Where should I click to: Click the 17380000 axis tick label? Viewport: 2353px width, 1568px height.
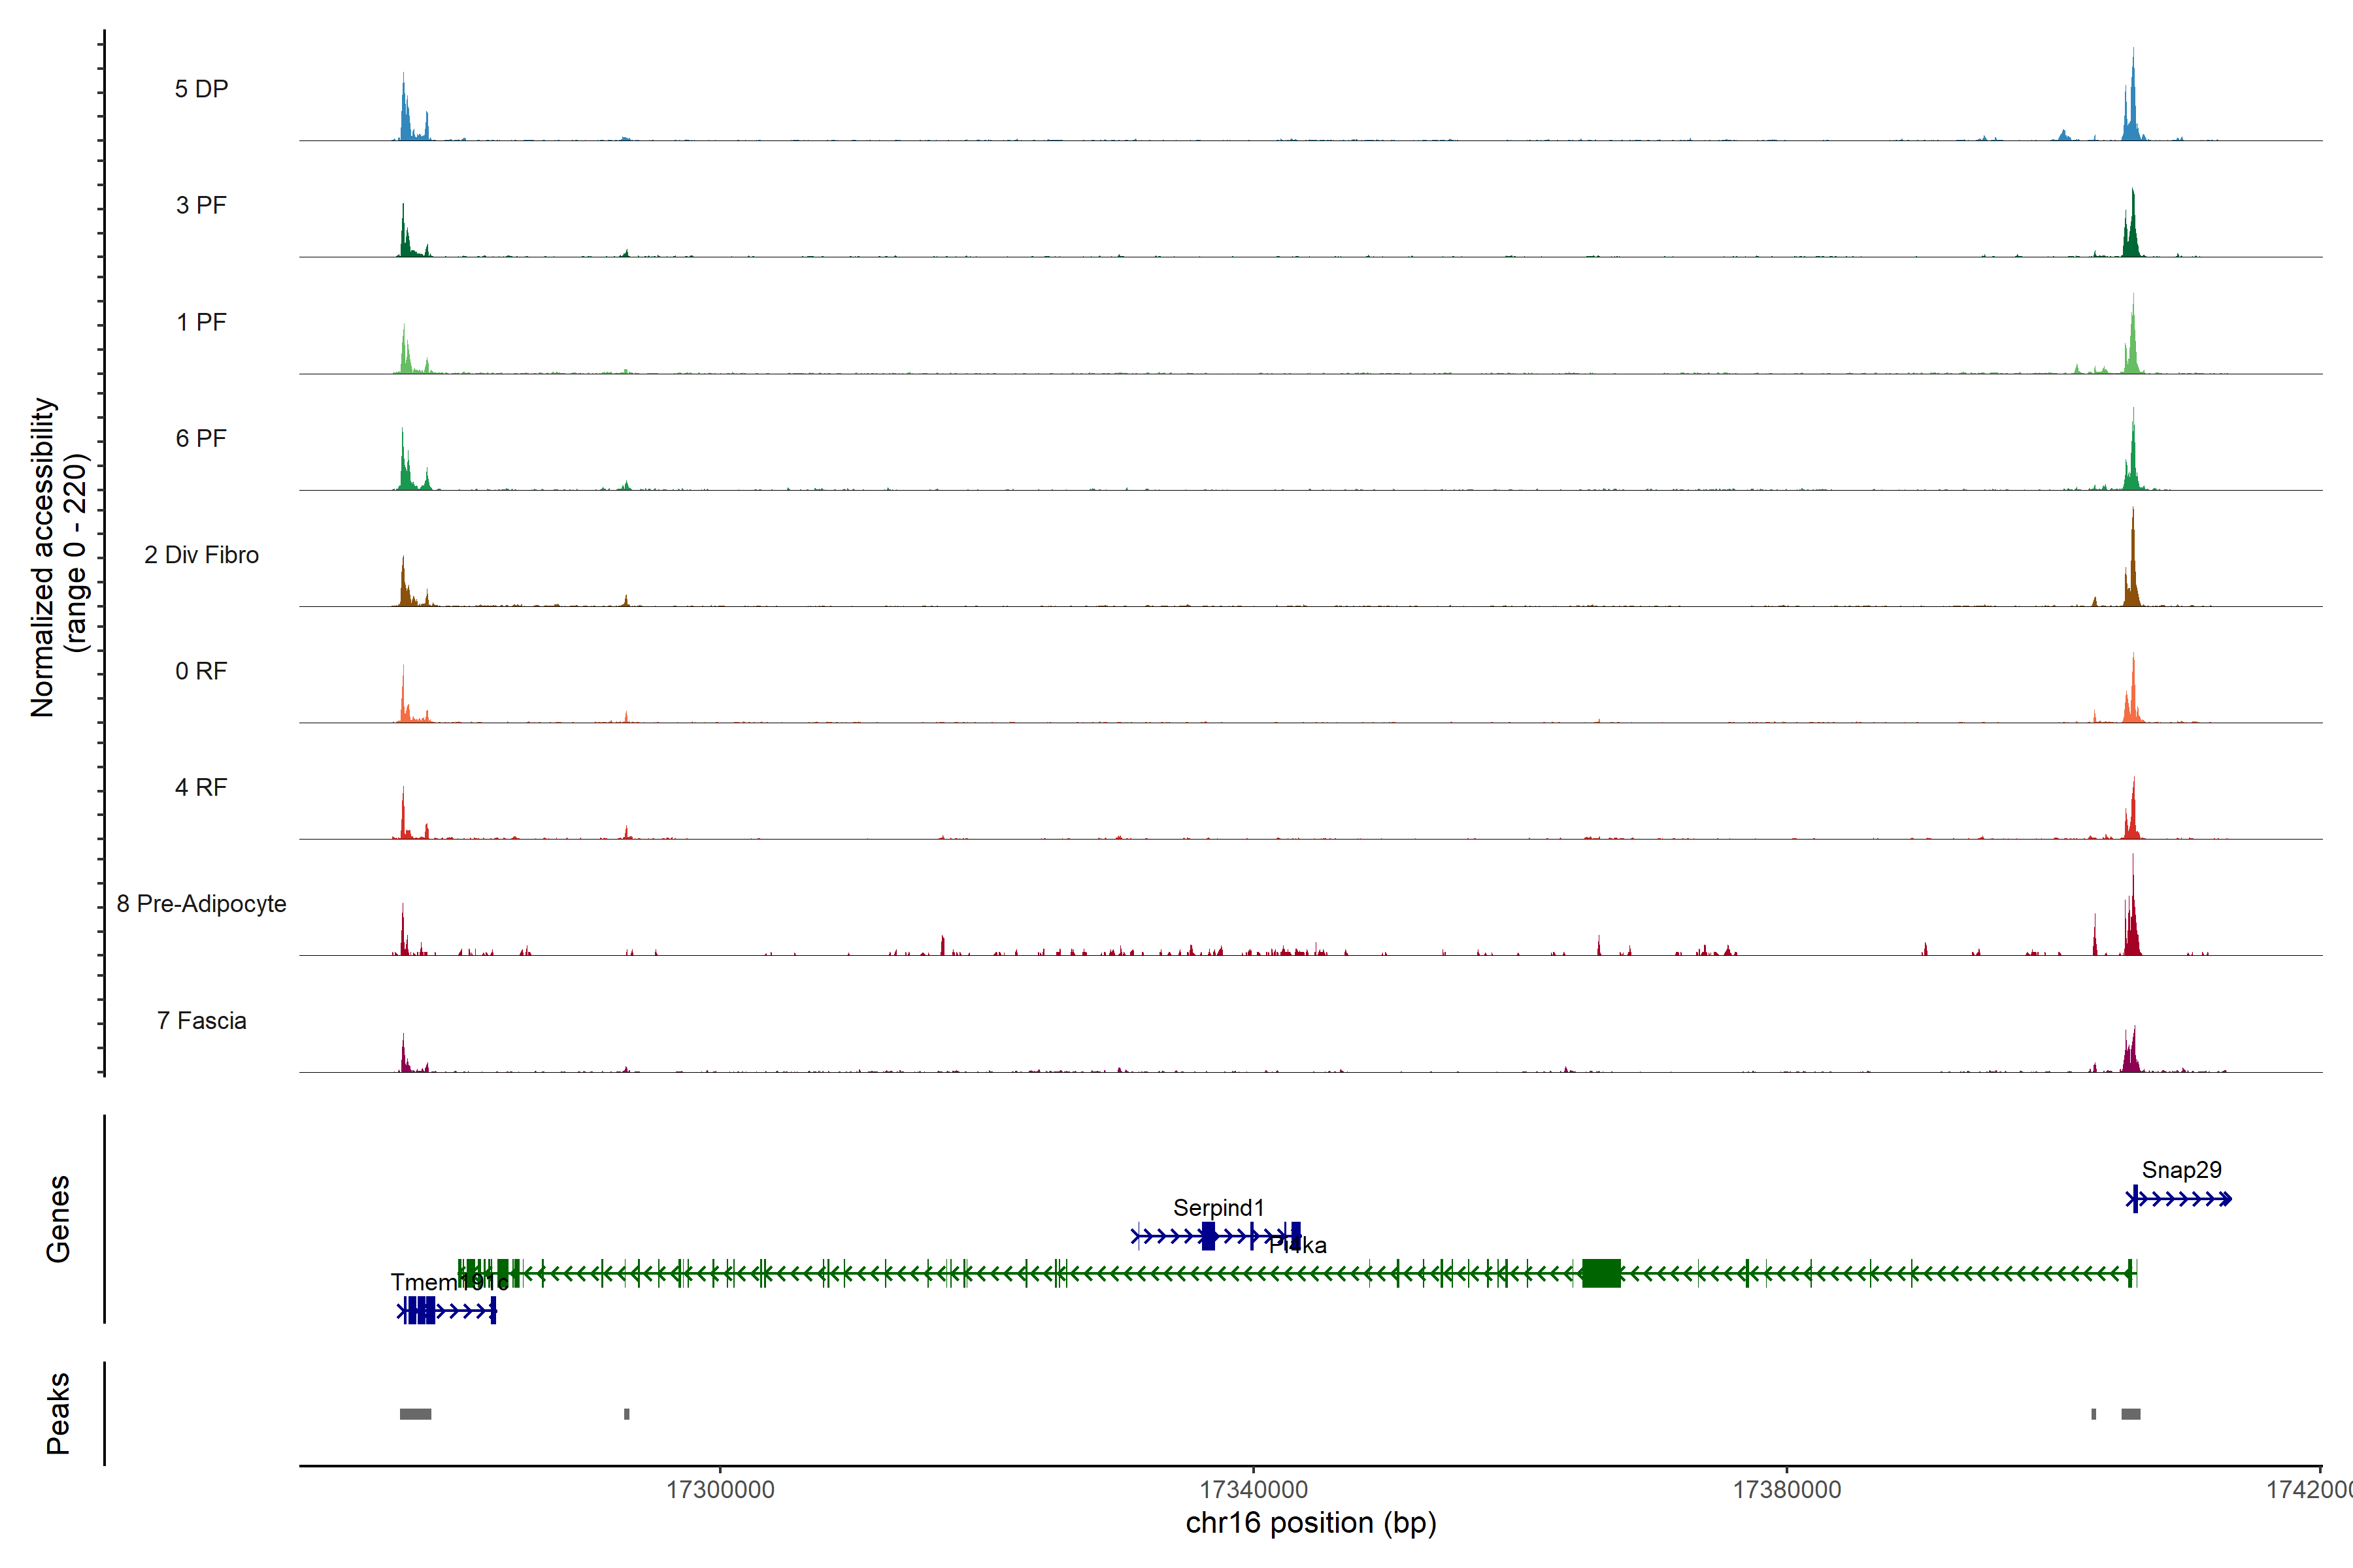pos(1787,1490)
